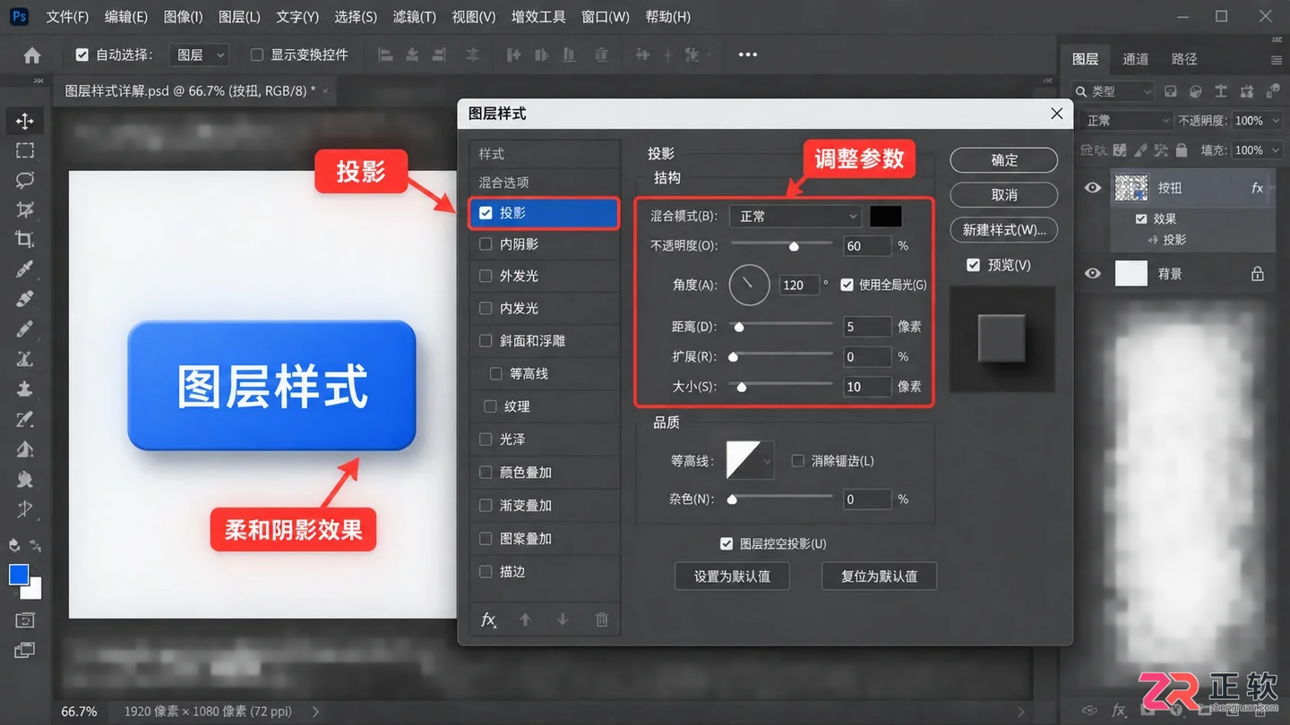
Task: Toggle the 自动选择 checkbox
Action: [x=82, y=55]
